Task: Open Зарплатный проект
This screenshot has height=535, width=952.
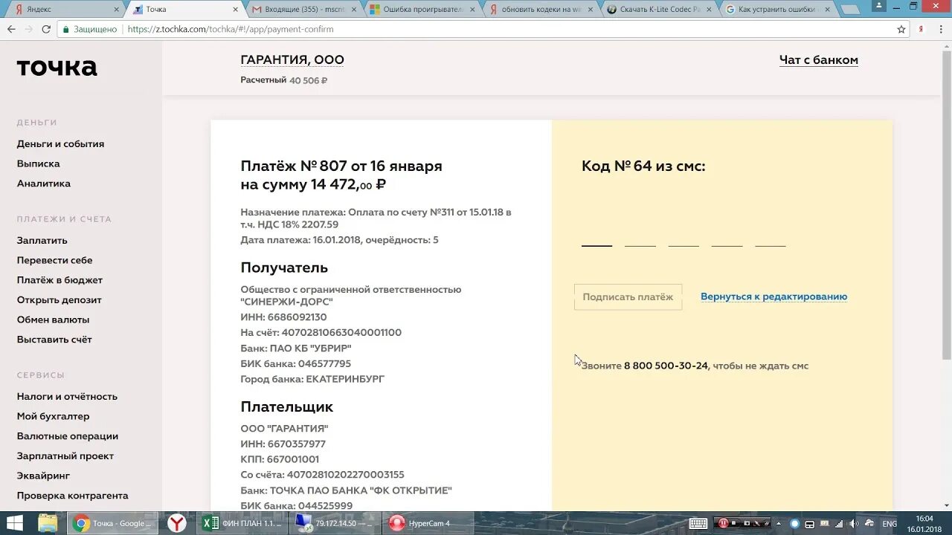Action: tap(65, 456)
